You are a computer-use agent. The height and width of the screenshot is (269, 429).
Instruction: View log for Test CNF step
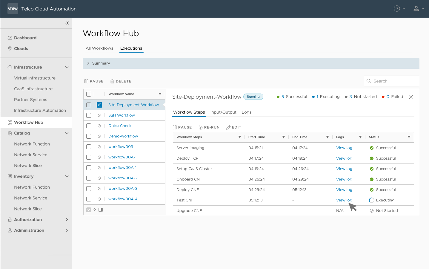click(344, 200)
